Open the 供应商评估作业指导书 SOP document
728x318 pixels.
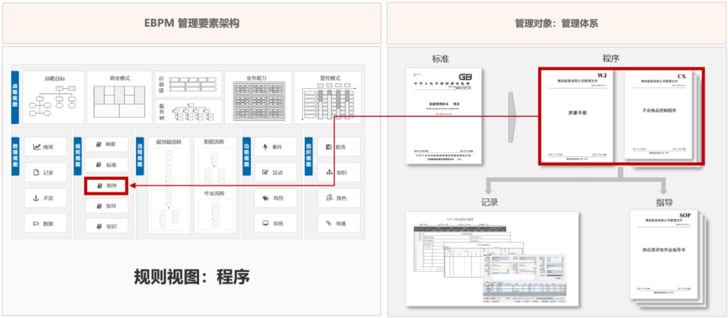(663, 254)
